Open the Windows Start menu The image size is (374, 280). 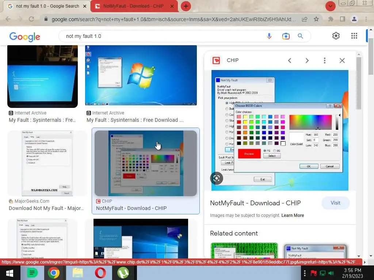pyautogui.click(x=9, y=273)
